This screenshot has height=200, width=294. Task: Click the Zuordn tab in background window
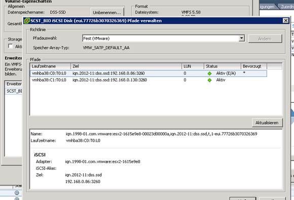287,7
